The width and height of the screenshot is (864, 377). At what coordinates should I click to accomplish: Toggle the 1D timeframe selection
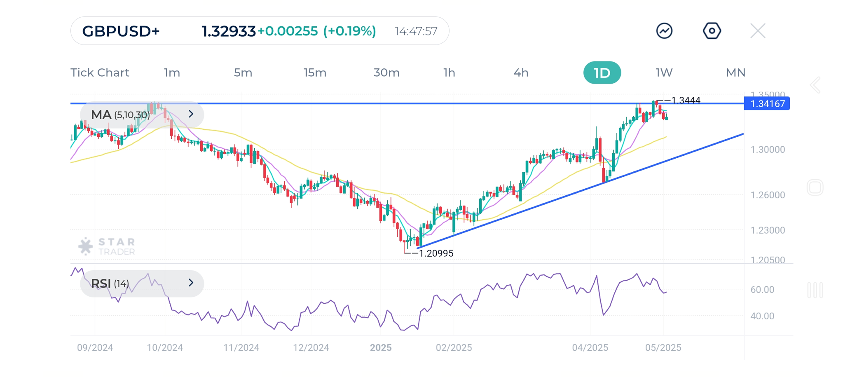(x=602, y=73)
